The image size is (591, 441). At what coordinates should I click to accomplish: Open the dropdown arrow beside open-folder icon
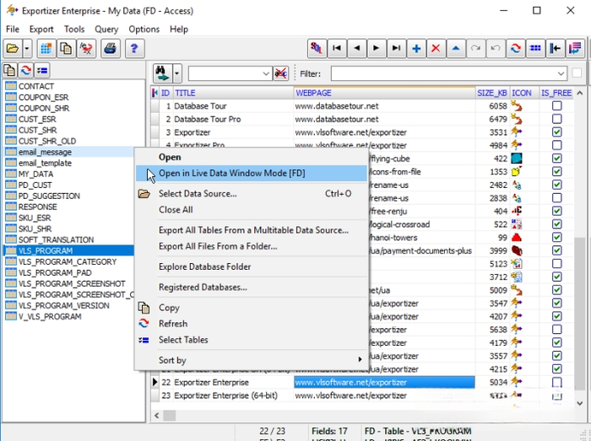point(27,49)
